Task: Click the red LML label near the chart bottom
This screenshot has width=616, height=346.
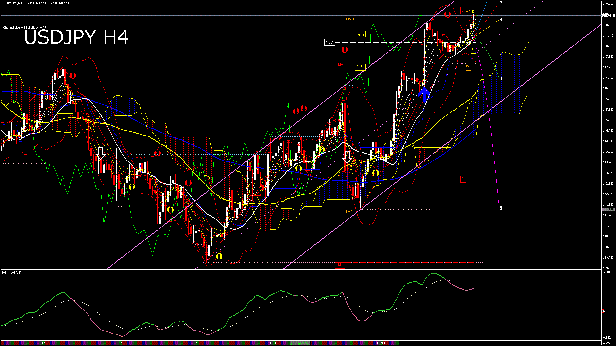Action: click(x=339, y=265)
